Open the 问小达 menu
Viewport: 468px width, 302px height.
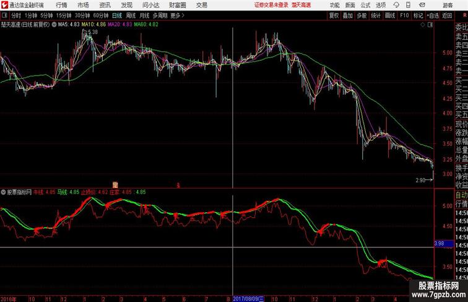150,5
